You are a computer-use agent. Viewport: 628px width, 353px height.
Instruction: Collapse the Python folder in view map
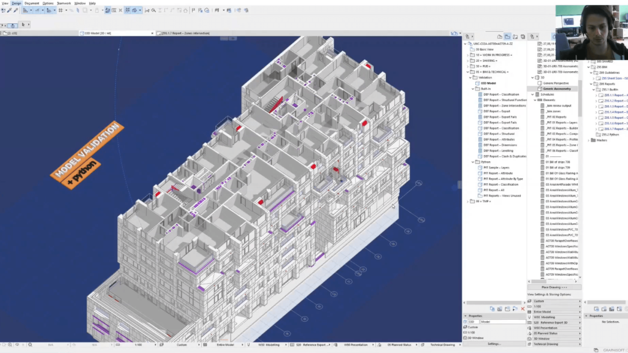473,161
